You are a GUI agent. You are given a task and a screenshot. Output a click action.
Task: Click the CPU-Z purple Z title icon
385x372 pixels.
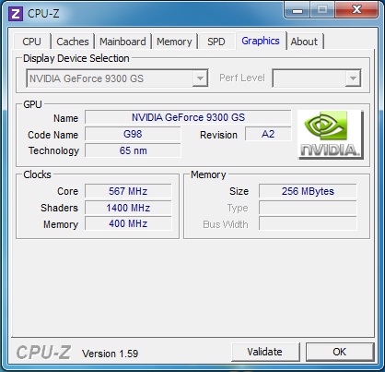pos(16,14)
